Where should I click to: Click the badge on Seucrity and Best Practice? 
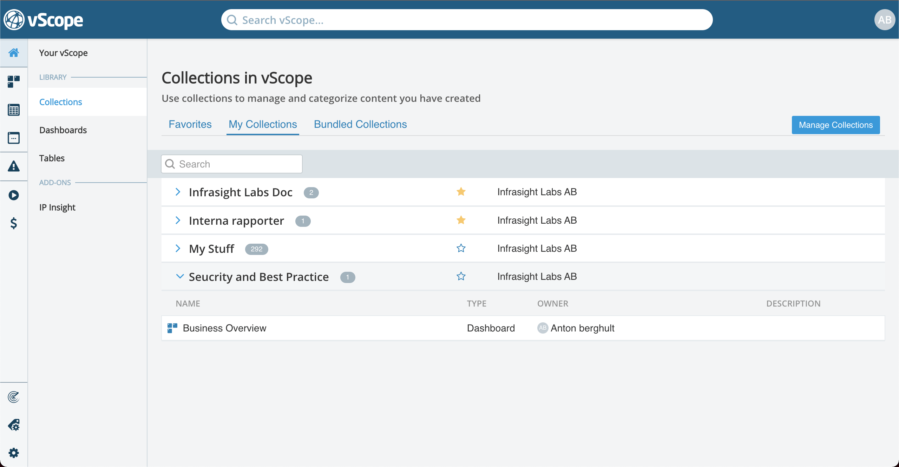pos(348,277)
